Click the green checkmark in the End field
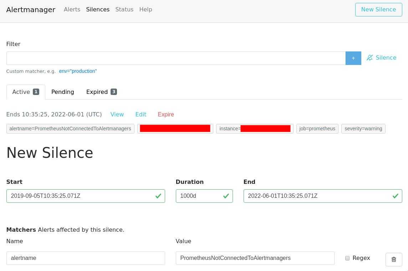This screenshot has height=271, width=408. 395,196
